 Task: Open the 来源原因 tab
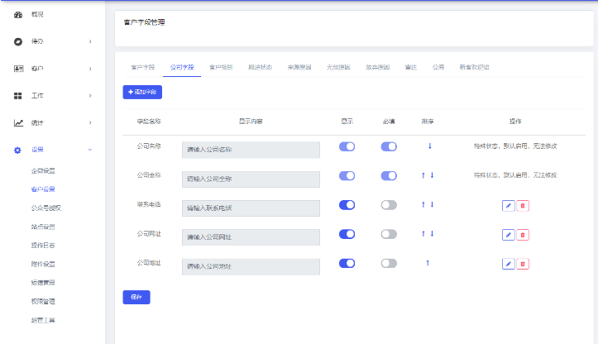[x=299, y=67]
